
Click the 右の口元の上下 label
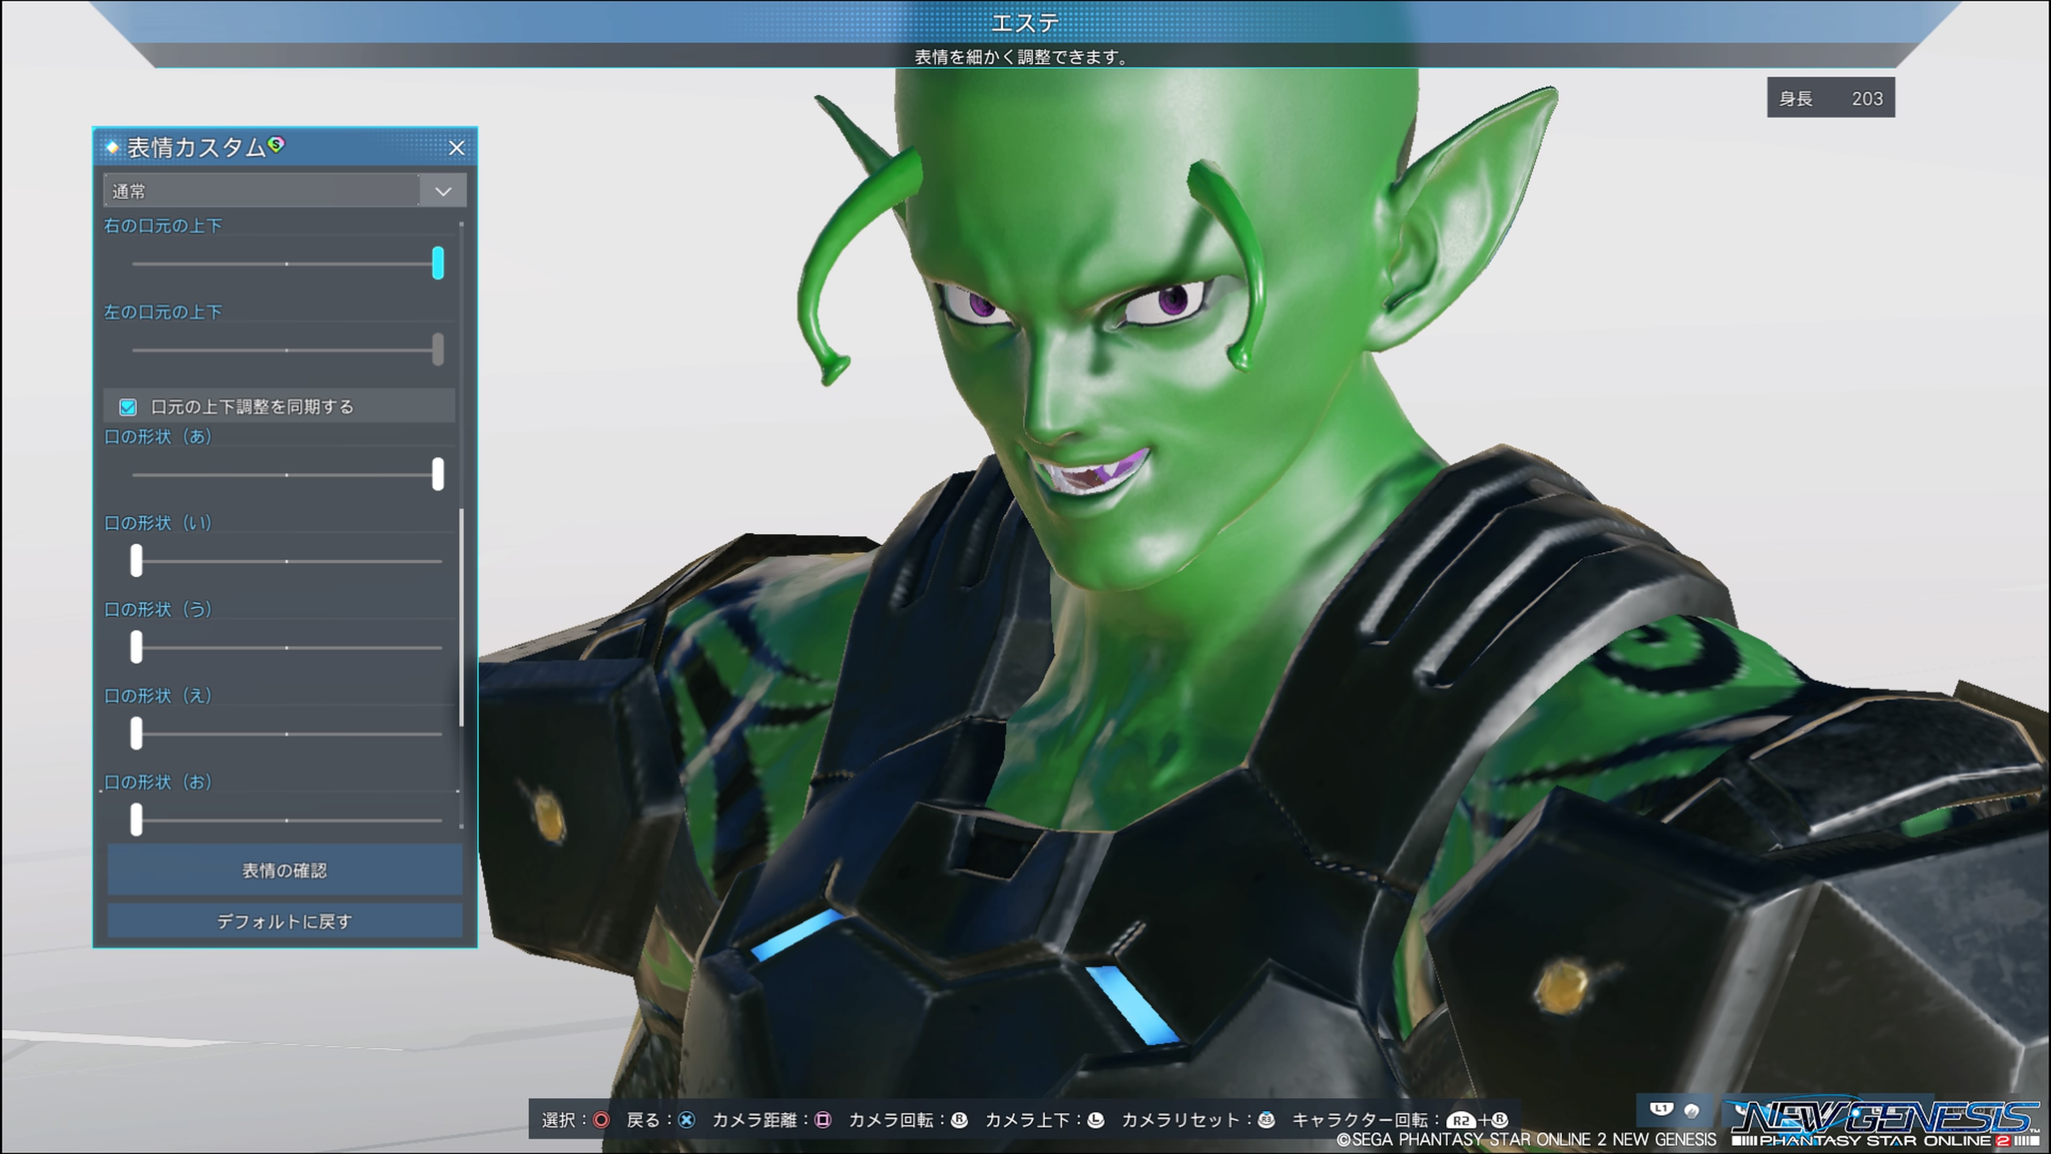click(163, 226)
